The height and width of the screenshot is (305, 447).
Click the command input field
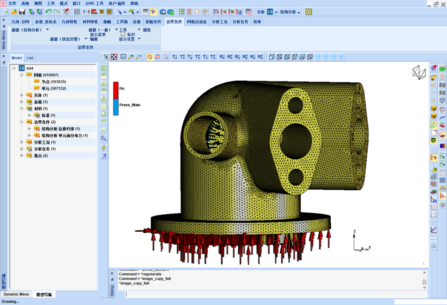276,294
